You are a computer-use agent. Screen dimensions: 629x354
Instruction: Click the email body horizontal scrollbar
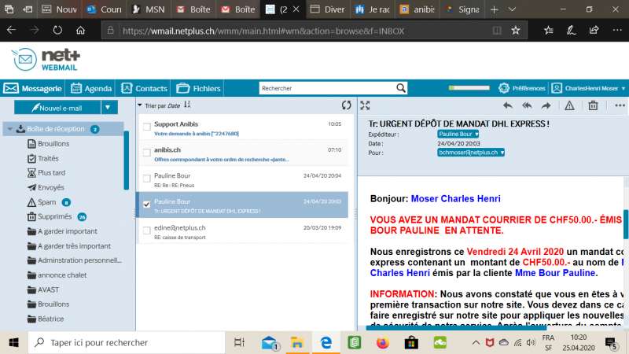click(x=456, y=327)
